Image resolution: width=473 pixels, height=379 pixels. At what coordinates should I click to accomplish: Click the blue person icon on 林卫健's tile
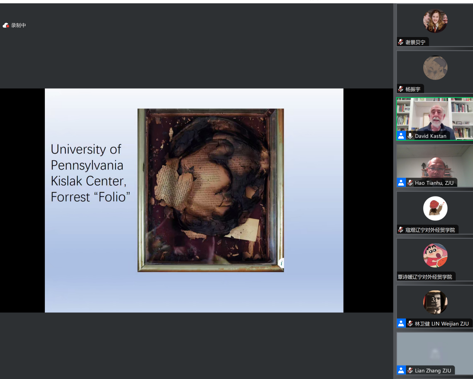(x=401, y=323)
